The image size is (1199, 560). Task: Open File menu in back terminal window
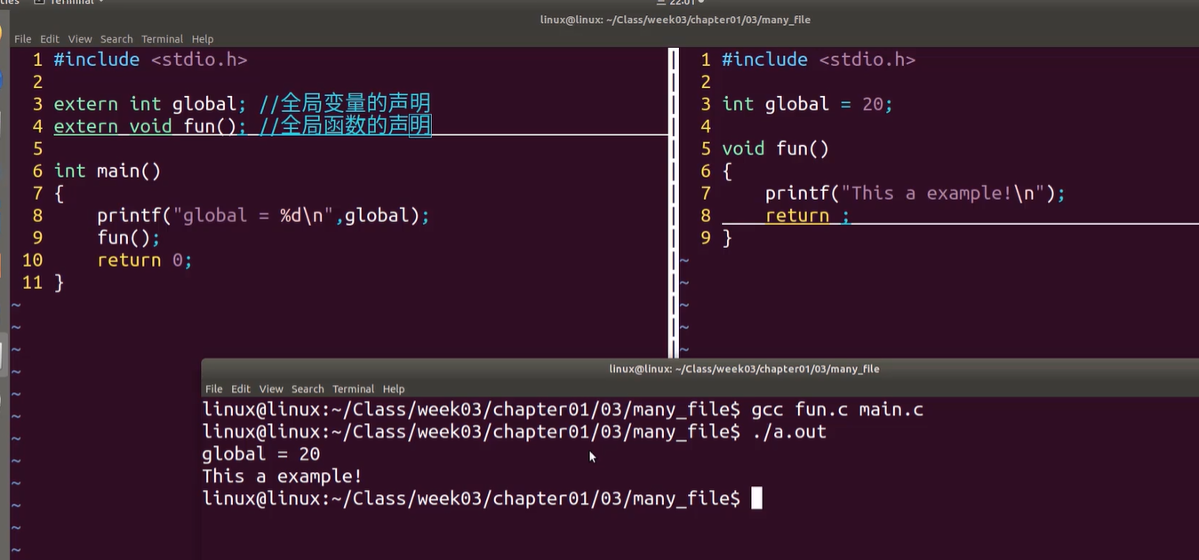click(x=22, y=39)
